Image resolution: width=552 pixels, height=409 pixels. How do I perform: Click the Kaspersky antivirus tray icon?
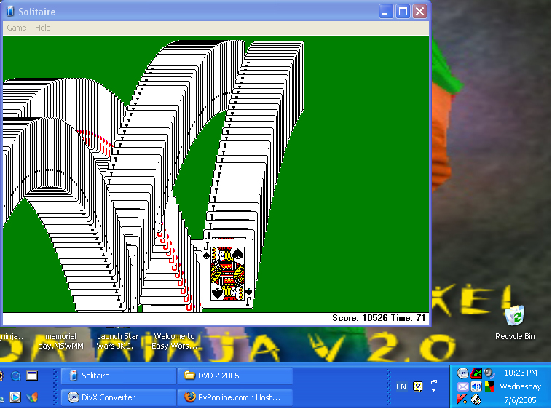click(x=462, y=399)
